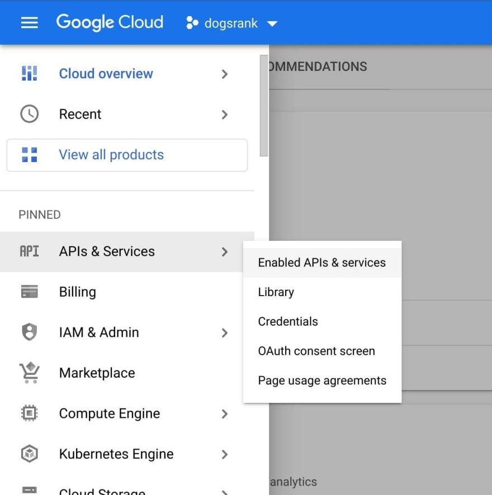Image resolution: width=492 pixels, height=495 pixels.
Task: Open the dogsrank project selector dropdown
Action: (x=232, y=23)
